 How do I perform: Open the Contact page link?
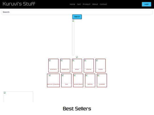coord(104,4)
